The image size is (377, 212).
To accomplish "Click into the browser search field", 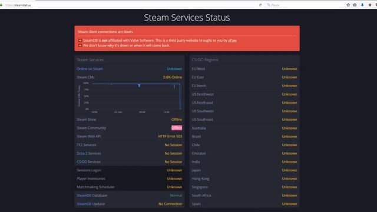I will (x=304, y=5).
